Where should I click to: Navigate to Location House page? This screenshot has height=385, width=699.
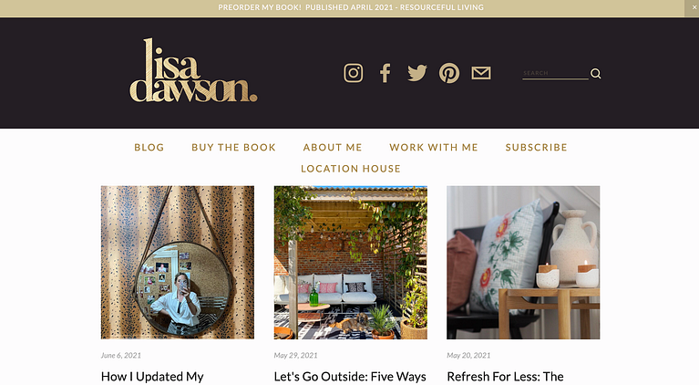tap(351, 169)
